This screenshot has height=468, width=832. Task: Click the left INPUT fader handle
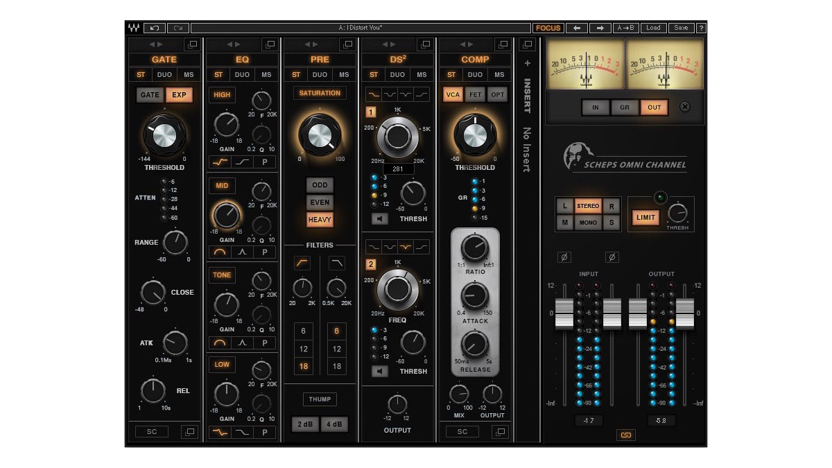tap(564, 314)
